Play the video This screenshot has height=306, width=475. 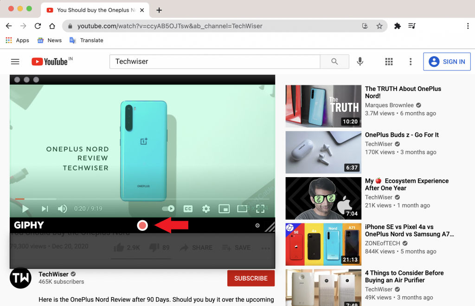coord(26,209)
